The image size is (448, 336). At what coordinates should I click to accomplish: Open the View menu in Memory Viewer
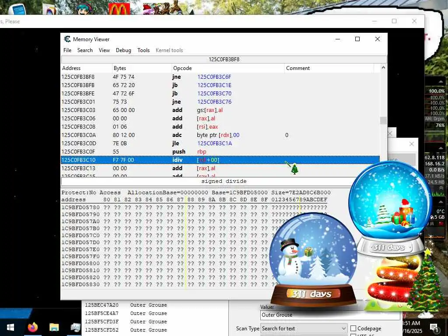[x=104, y=50]
